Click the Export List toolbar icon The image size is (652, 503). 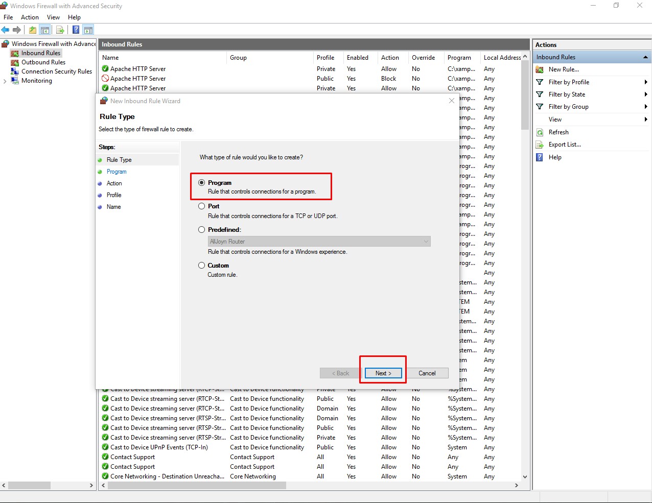tap(60, 30)
